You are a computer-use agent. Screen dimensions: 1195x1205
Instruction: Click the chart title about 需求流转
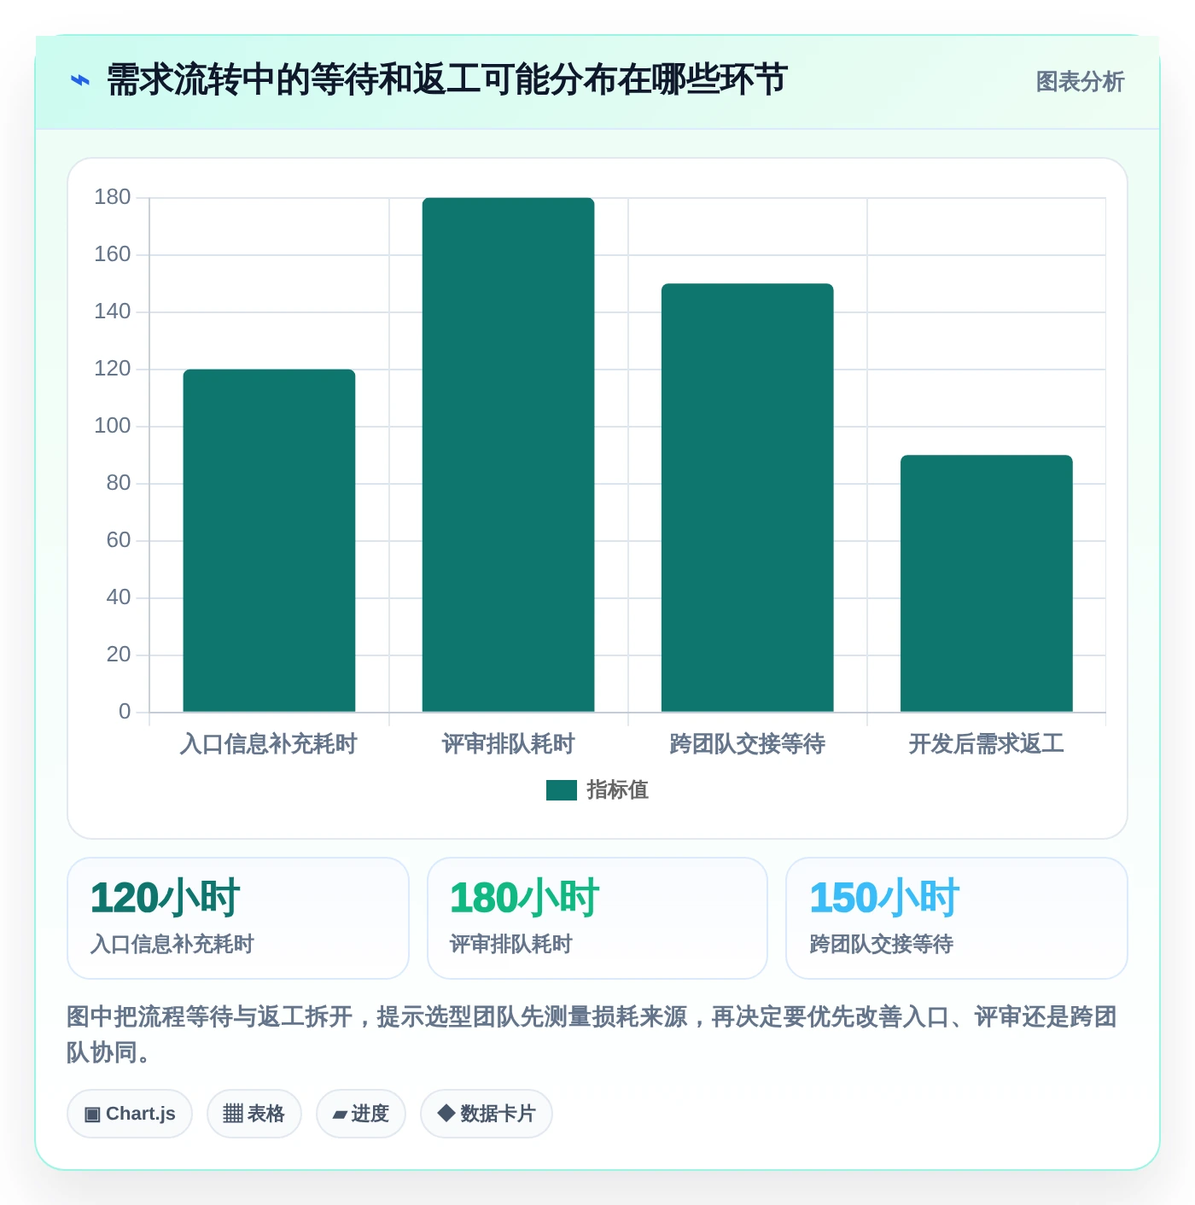[446, 80]
